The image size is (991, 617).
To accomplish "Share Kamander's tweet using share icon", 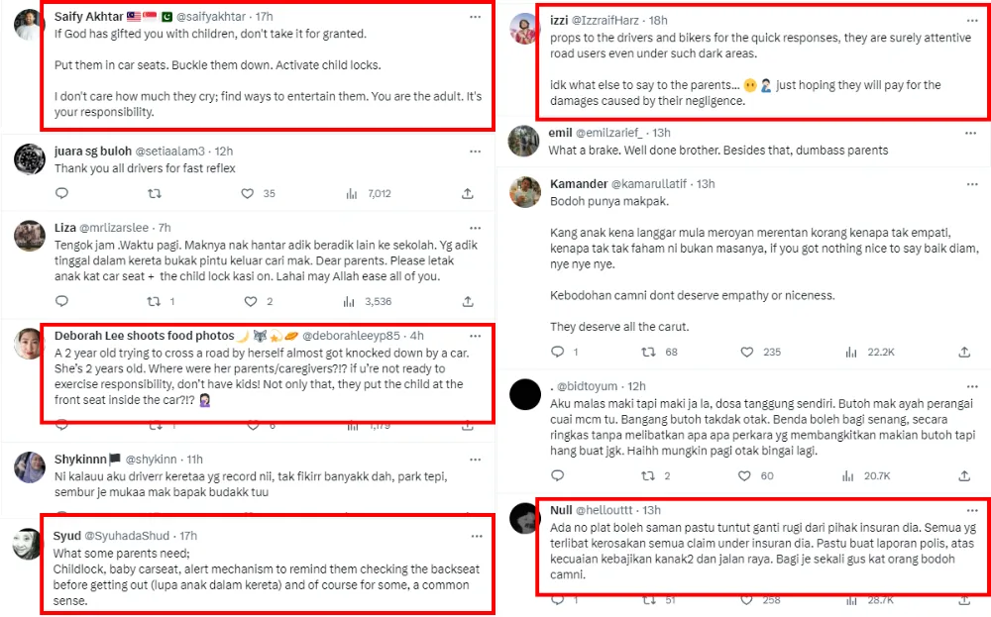I will (964, 352).
